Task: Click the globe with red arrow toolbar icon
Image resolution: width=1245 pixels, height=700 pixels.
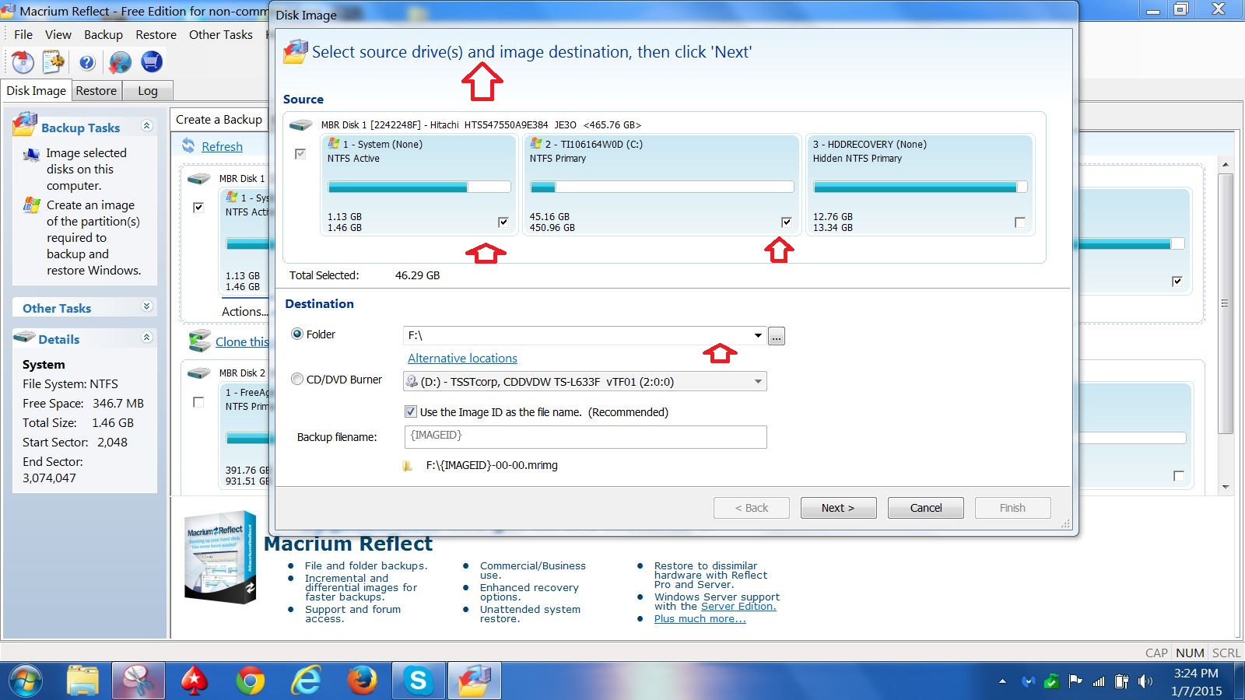Action: 120,61
